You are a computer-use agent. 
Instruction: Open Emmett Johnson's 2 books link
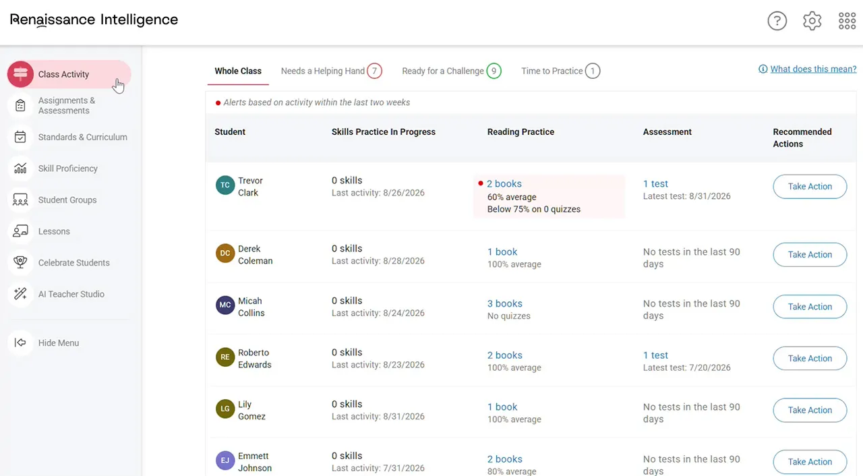505,459
